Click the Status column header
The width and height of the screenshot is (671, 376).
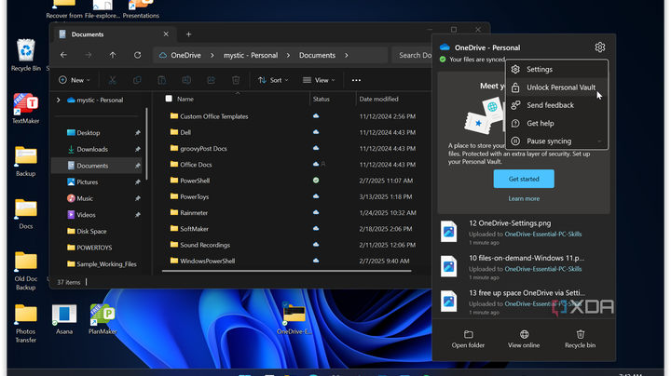(x=322, y=100)
